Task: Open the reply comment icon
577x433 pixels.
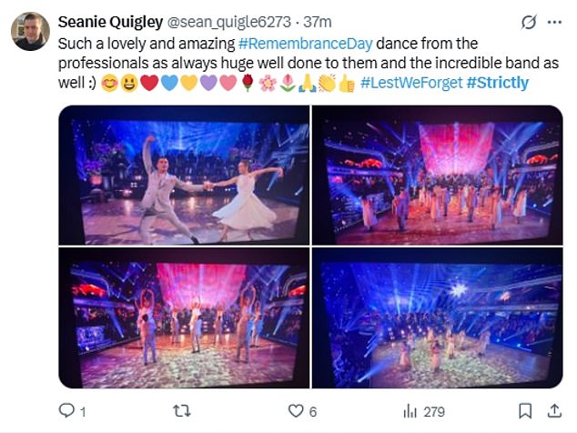Action: point(66,410)
